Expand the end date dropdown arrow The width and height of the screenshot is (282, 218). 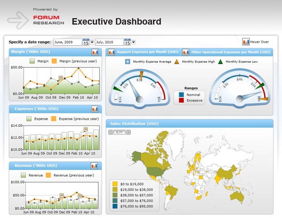click(133, 42)
